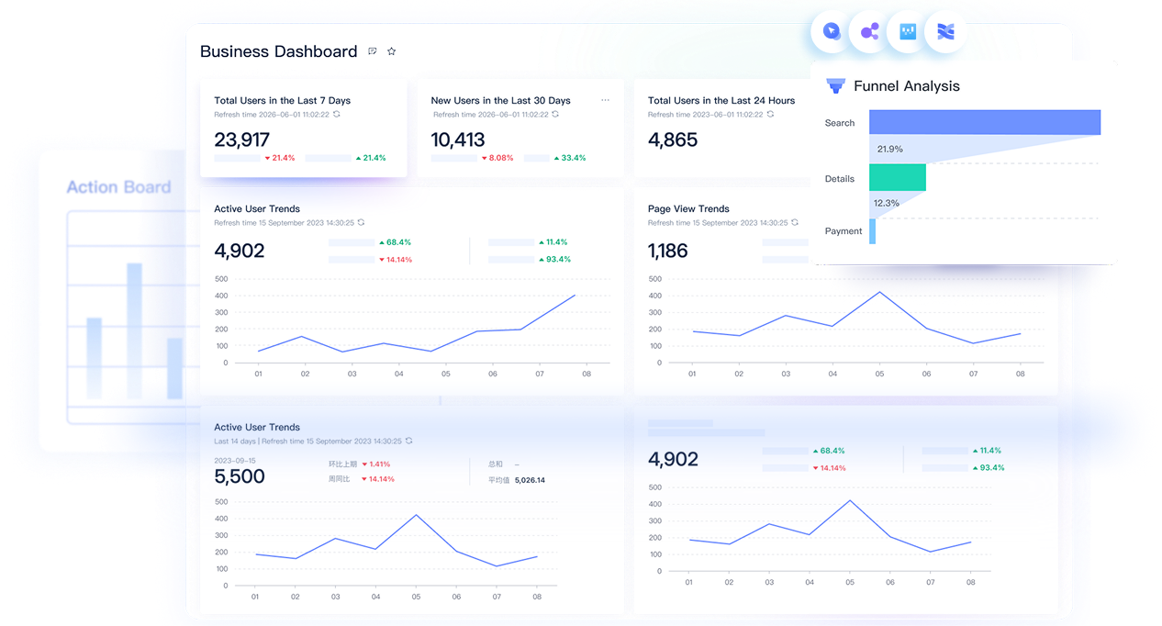Select the Search bar in Funnel Analysis
Image resolution: width=1162 pixels, height=626 pixels.
(985, 122)
